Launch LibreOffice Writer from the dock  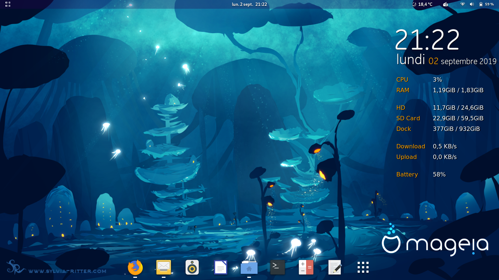coord(221,267)
